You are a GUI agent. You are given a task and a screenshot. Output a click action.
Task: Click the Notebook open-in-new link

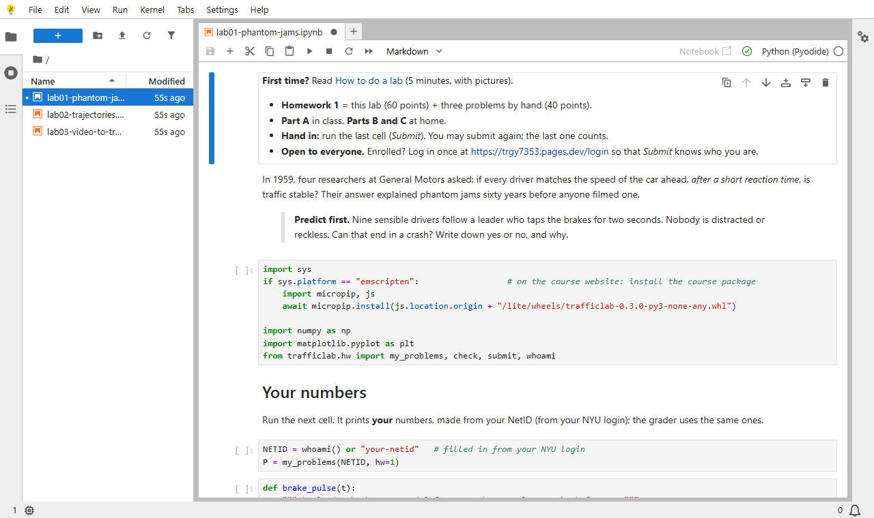coord(705,51)
